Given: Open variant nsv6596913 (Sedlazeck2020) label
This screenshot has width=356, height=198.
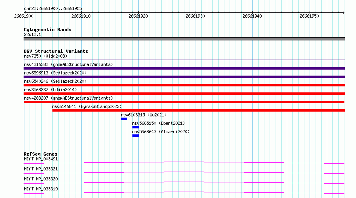Looking at the screenshot, I should (x=55, y=73).
